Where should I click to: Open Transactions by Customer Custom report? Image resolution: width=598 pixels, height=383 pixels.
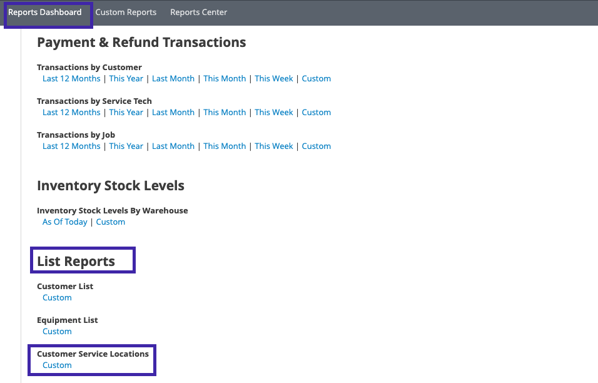[316, 79]
